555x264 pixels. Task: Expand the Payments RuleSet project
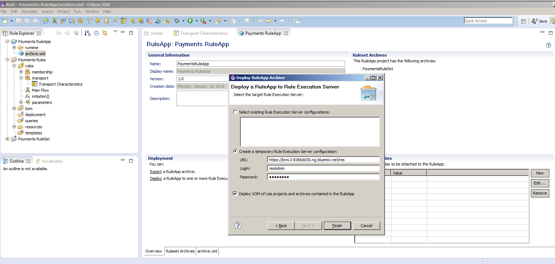(8, 139)
